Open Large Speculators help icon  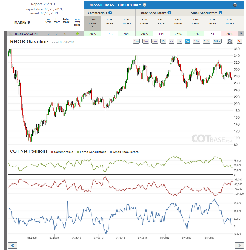point(169,13)
